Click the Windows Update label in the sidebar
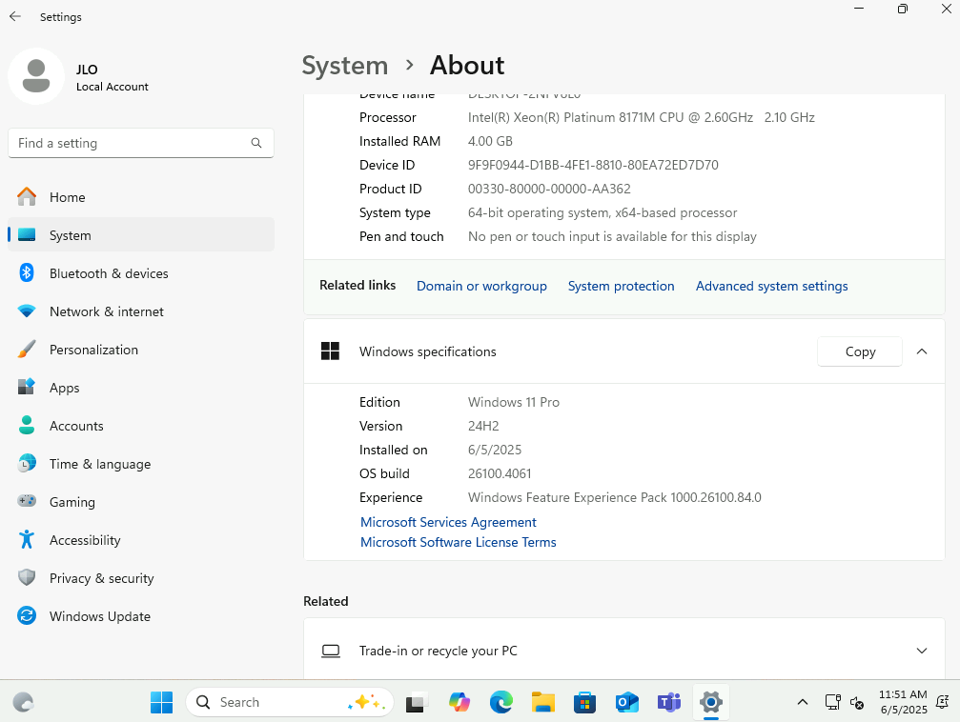The height and width of the screenshot is (722, 960). 100,616
